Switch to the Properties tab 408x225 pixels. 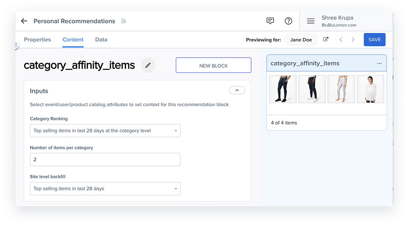(37, 40)
